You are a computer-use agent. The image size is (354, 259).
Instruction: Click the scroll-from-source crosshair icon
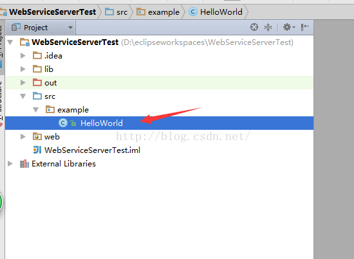tap(254, 27)
